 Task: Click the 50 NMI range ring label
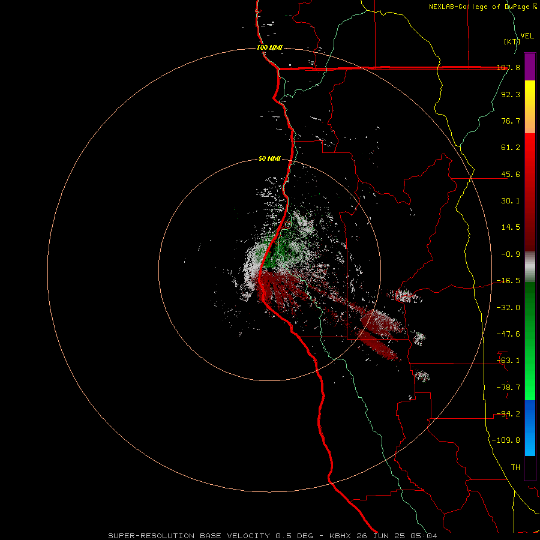click(x=269, y=158)
